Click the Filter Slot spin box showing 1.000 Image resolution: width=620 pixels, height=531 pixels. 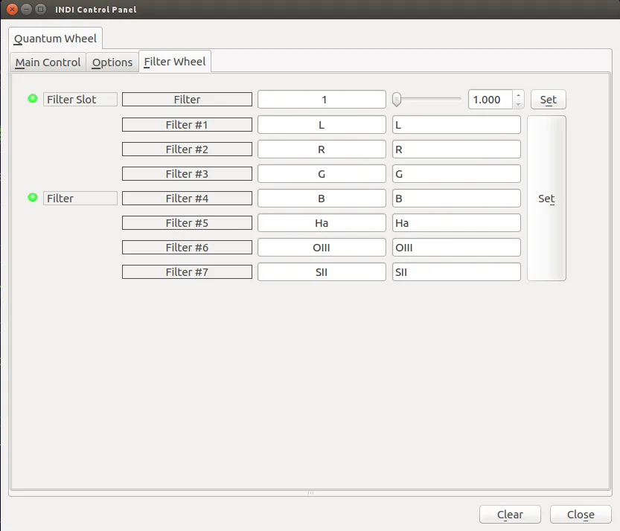(x=490, y=100)
